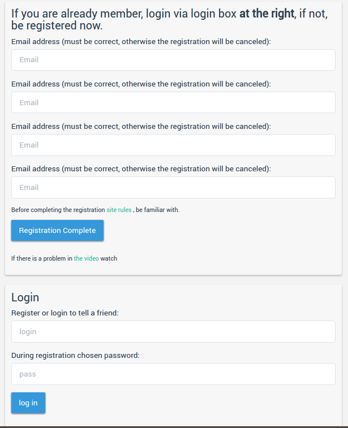Click the 'Register or login to tell a friend' label
Screen dimensions: 348x428
[65, 313]
